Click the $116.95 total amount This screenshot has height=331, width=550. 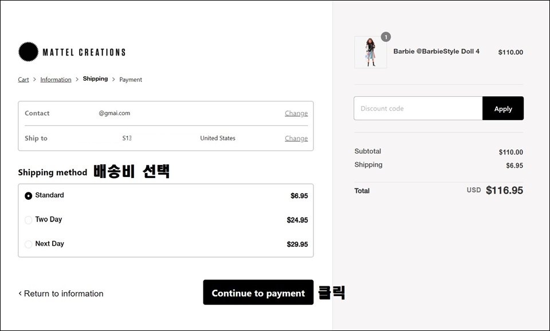coord(504,190)
